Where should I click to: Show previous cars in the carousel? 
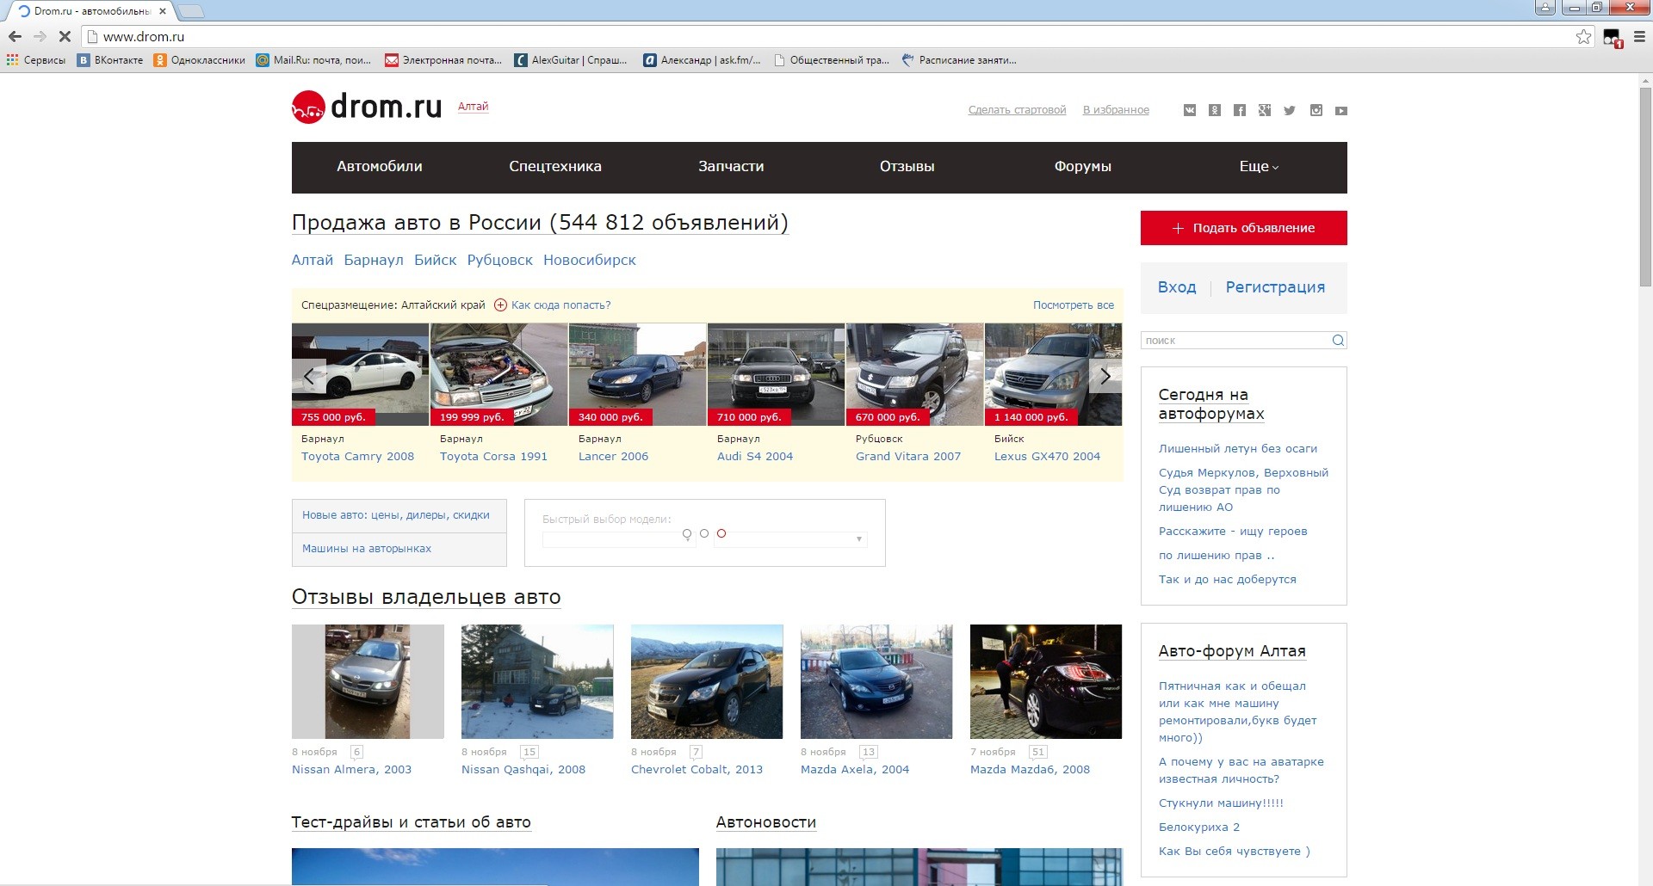pyautogui.click(x=309, y=376)
